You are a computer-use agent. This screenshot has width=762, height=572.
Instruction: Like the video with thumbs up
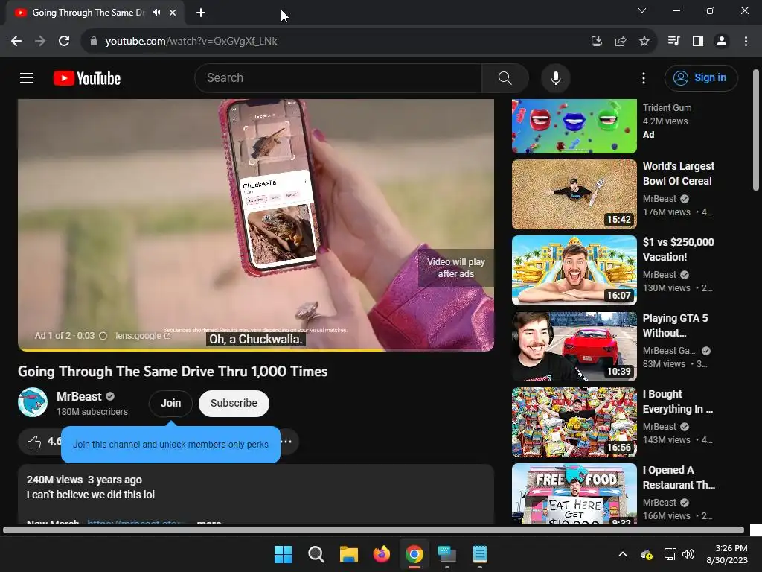[34, 442]
